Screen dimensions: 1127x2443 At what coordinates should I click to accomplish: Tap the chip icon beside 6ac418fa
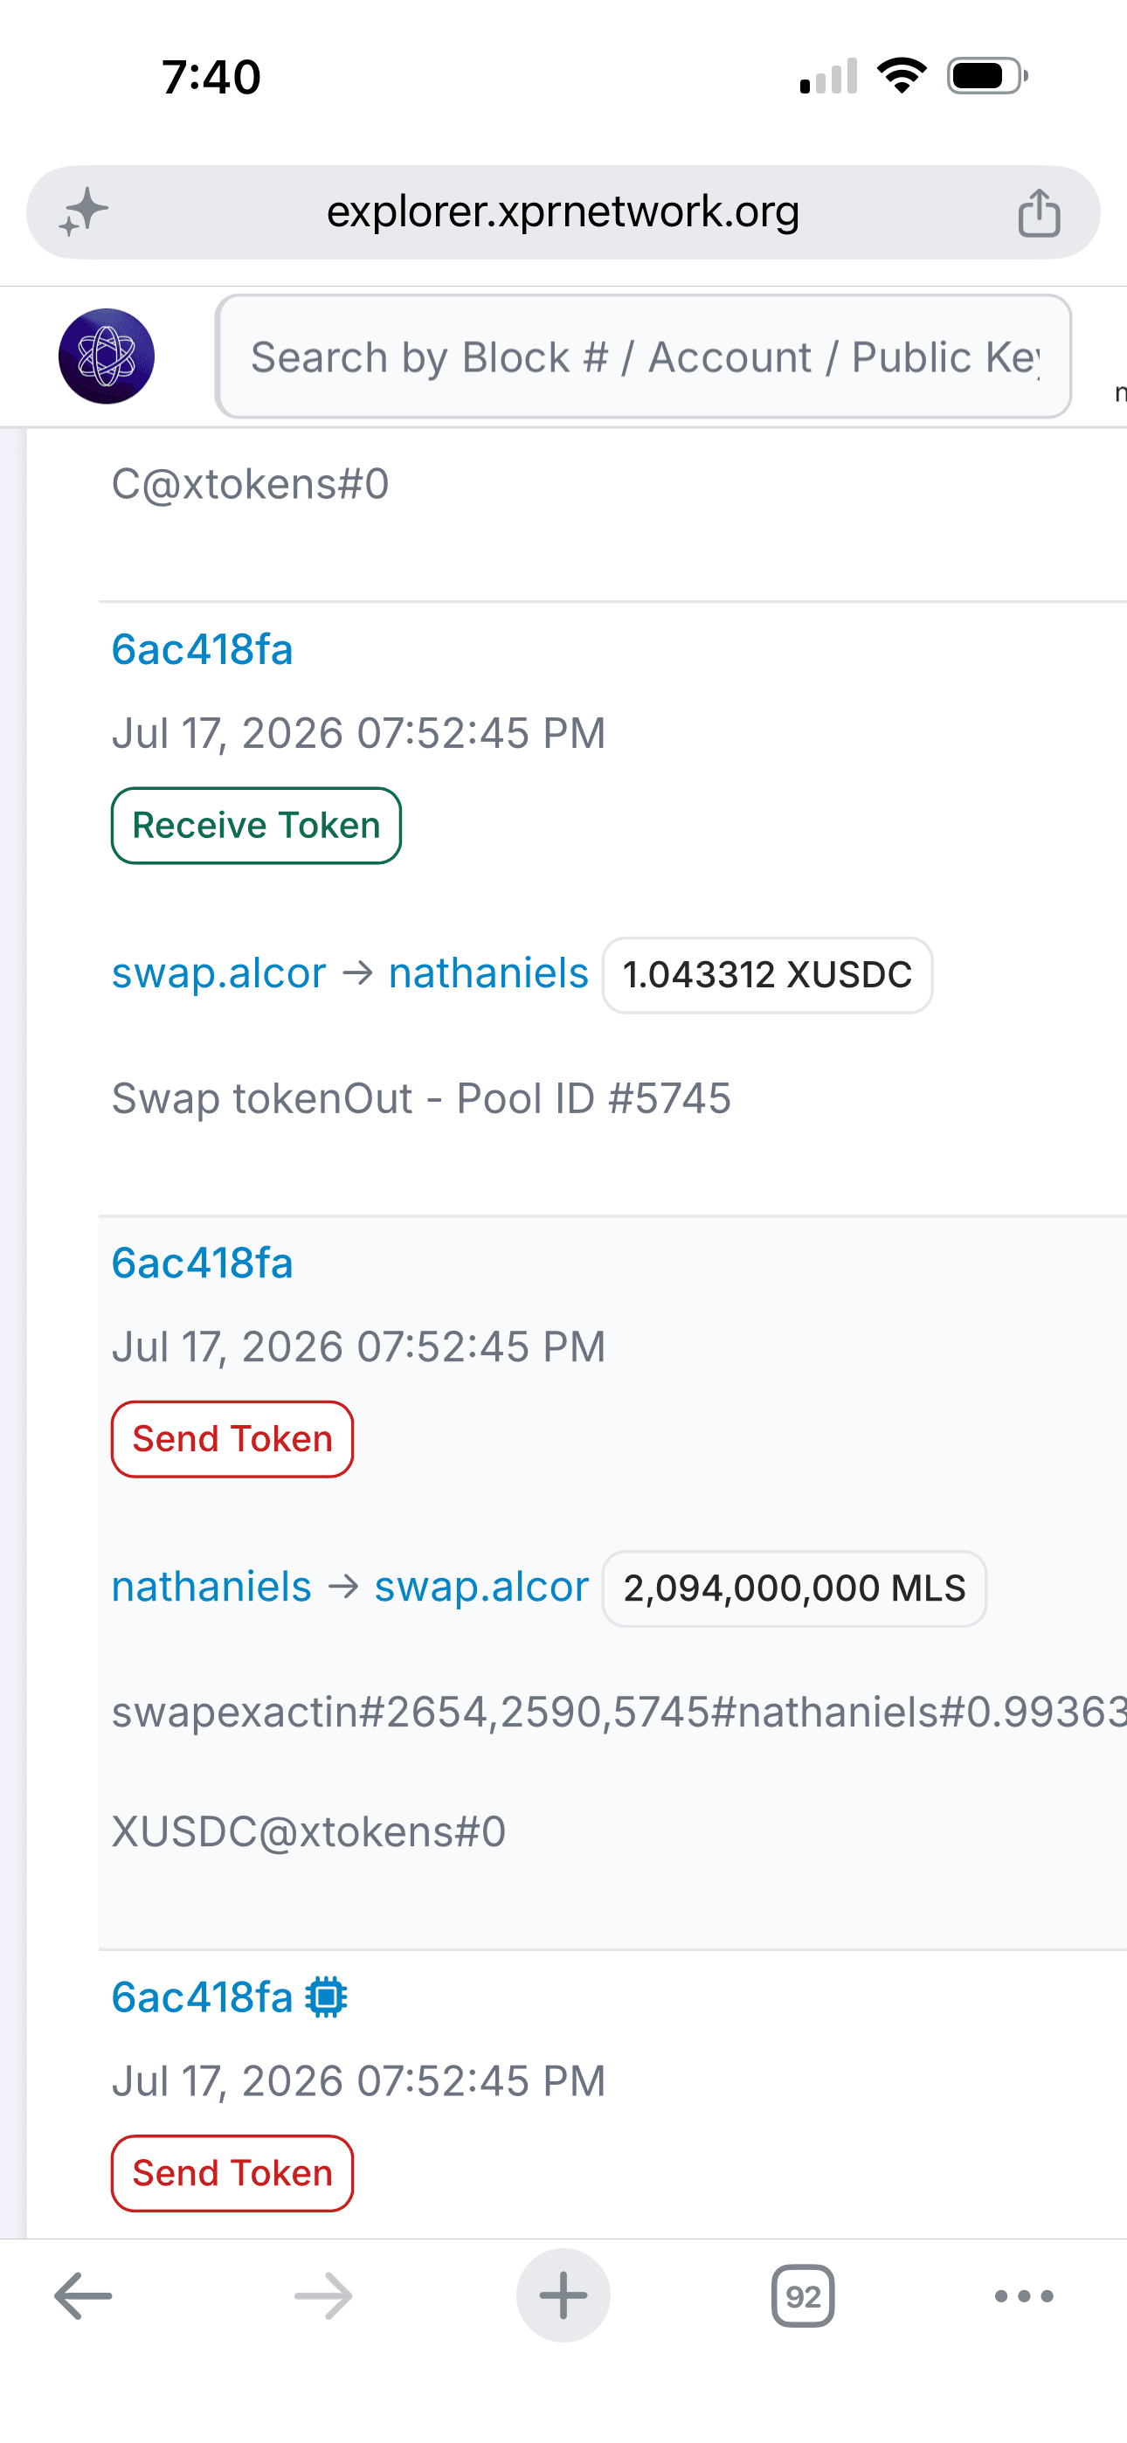click(327, 1997)
